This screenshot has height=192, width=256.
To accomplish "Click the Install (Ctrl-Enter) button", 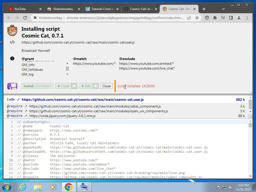I will (37, 86).
